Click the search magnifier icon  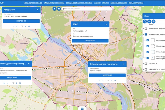pyautogui.click(x=110, y=9)
